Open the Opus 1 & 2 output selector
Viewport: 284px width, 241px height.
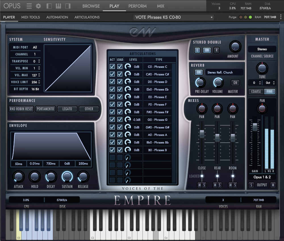point(262,177)
